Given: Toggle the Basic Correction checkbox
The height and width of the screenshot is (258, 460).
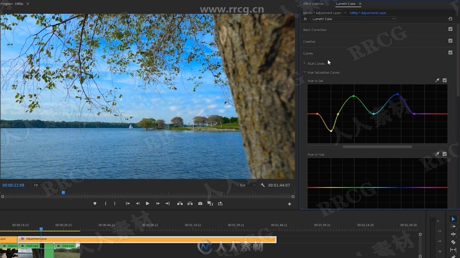Looking at the screenshot, I should coord(450,29).
